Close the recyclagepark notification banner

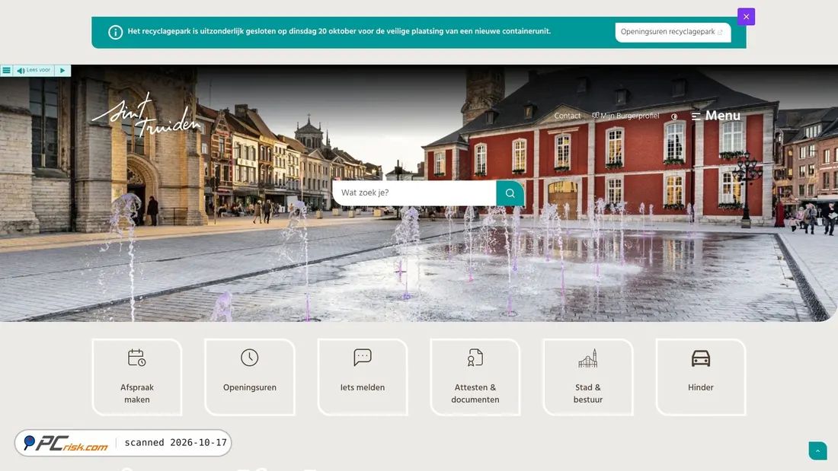[746, 17]
